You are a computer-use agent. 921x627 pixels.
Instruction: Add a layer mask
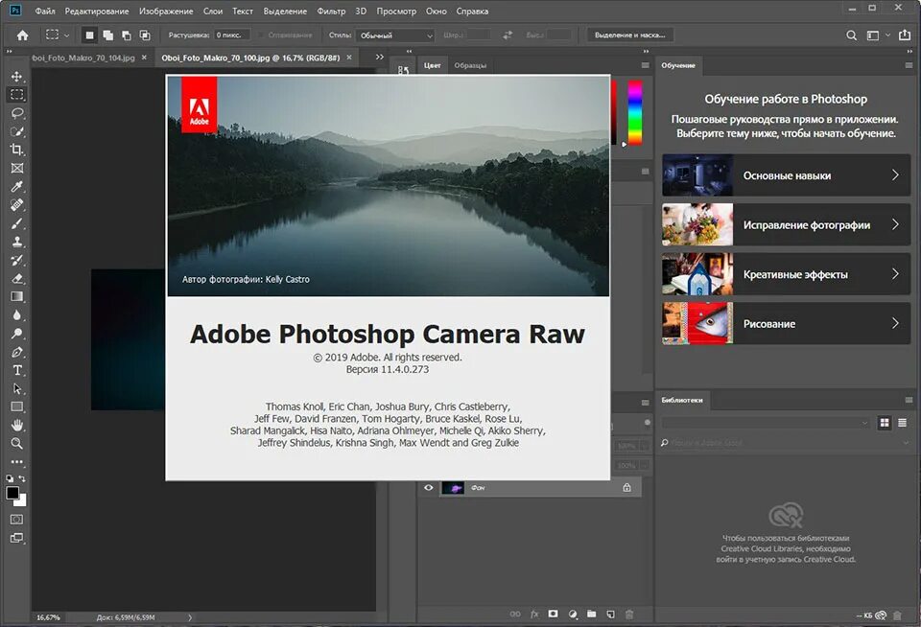click(x=553, y=614)
